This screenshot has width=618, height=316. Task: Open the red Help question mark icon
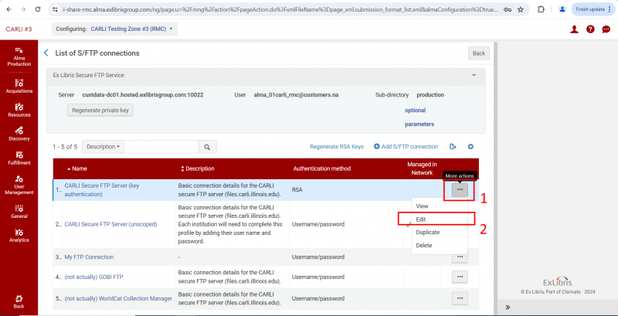point(590,29)
